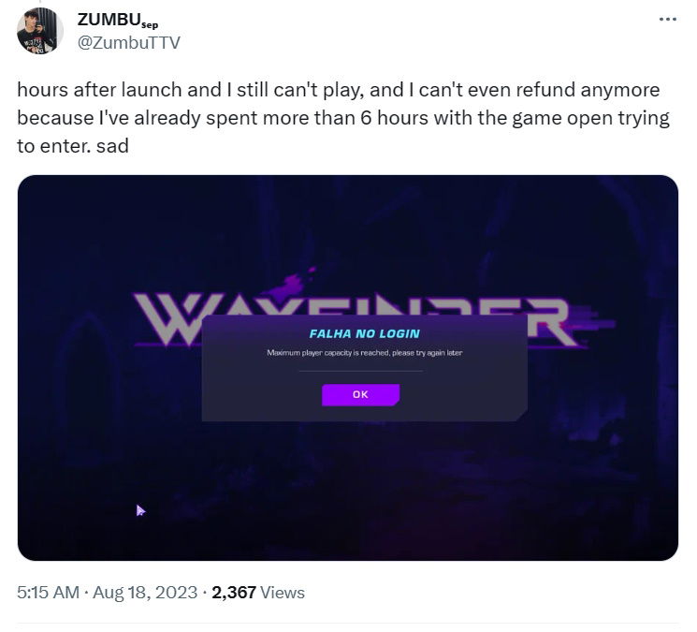Screen dimensions: 697x632
Task: Open the @ZumbuTTV handle link
Action: pyautogui.click(x=129, y=43)
